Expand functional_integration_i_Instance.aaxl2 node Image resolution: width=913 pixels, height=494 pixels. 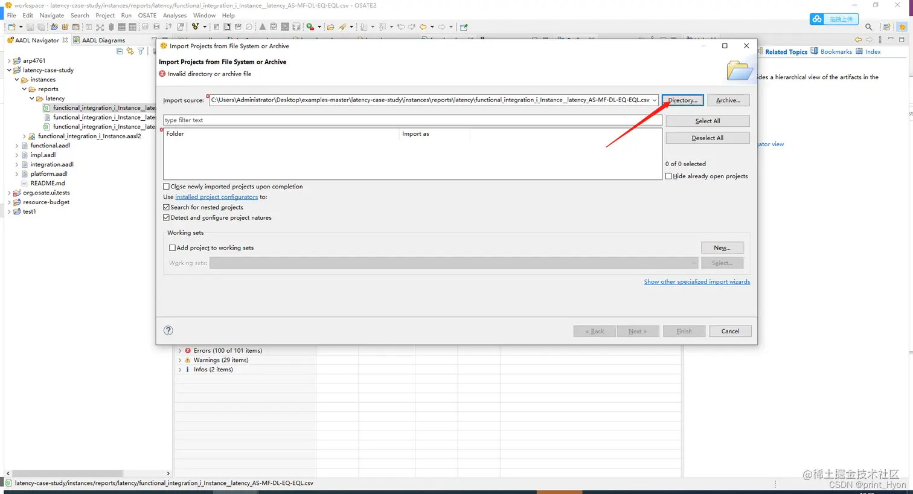25,136
